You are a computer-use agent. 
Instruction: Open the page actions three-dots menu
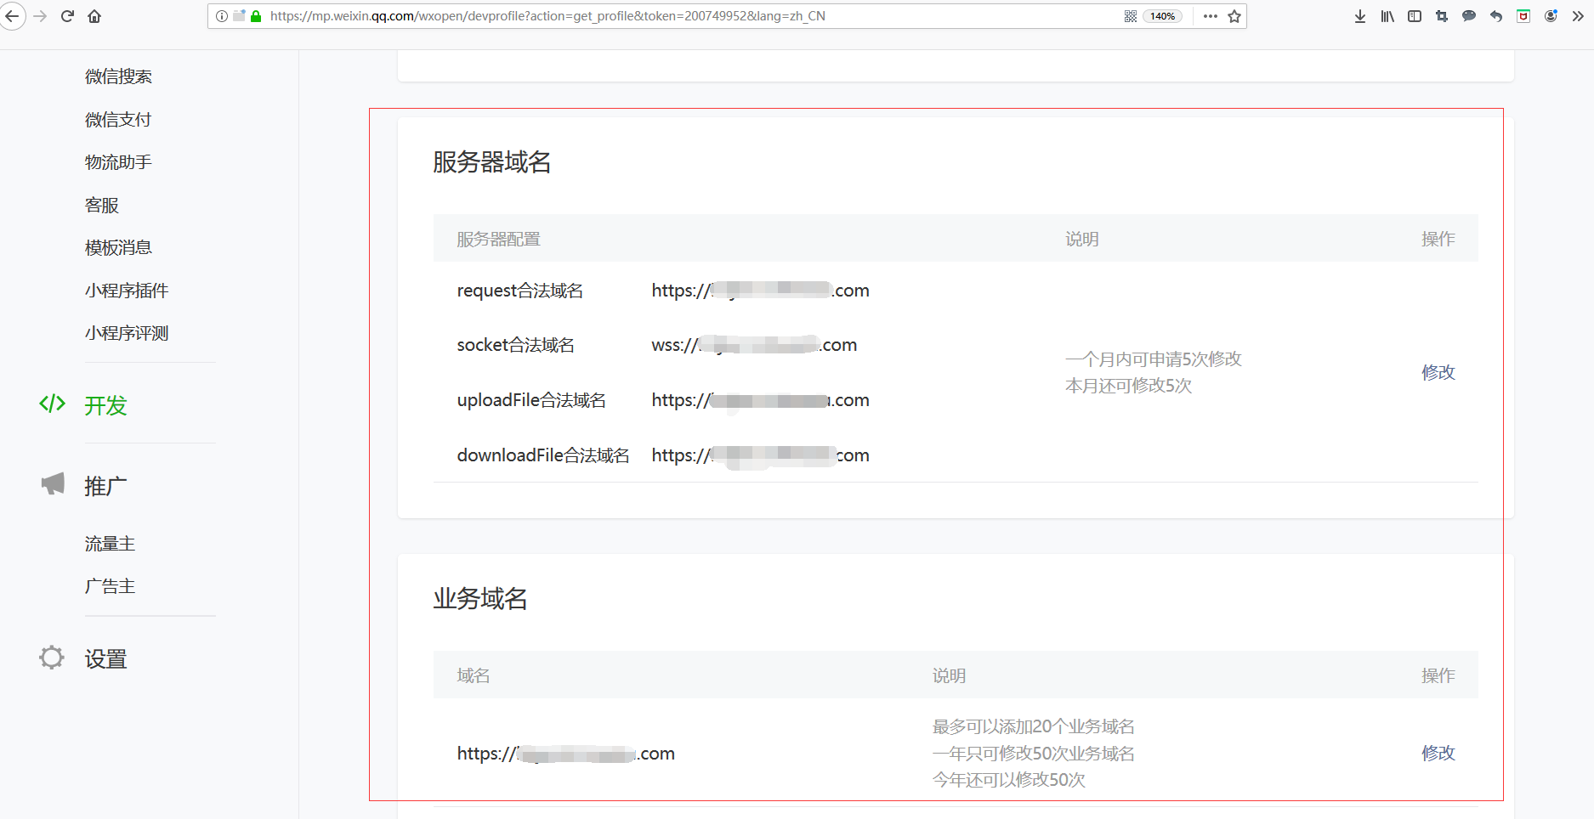(1211, 16)
